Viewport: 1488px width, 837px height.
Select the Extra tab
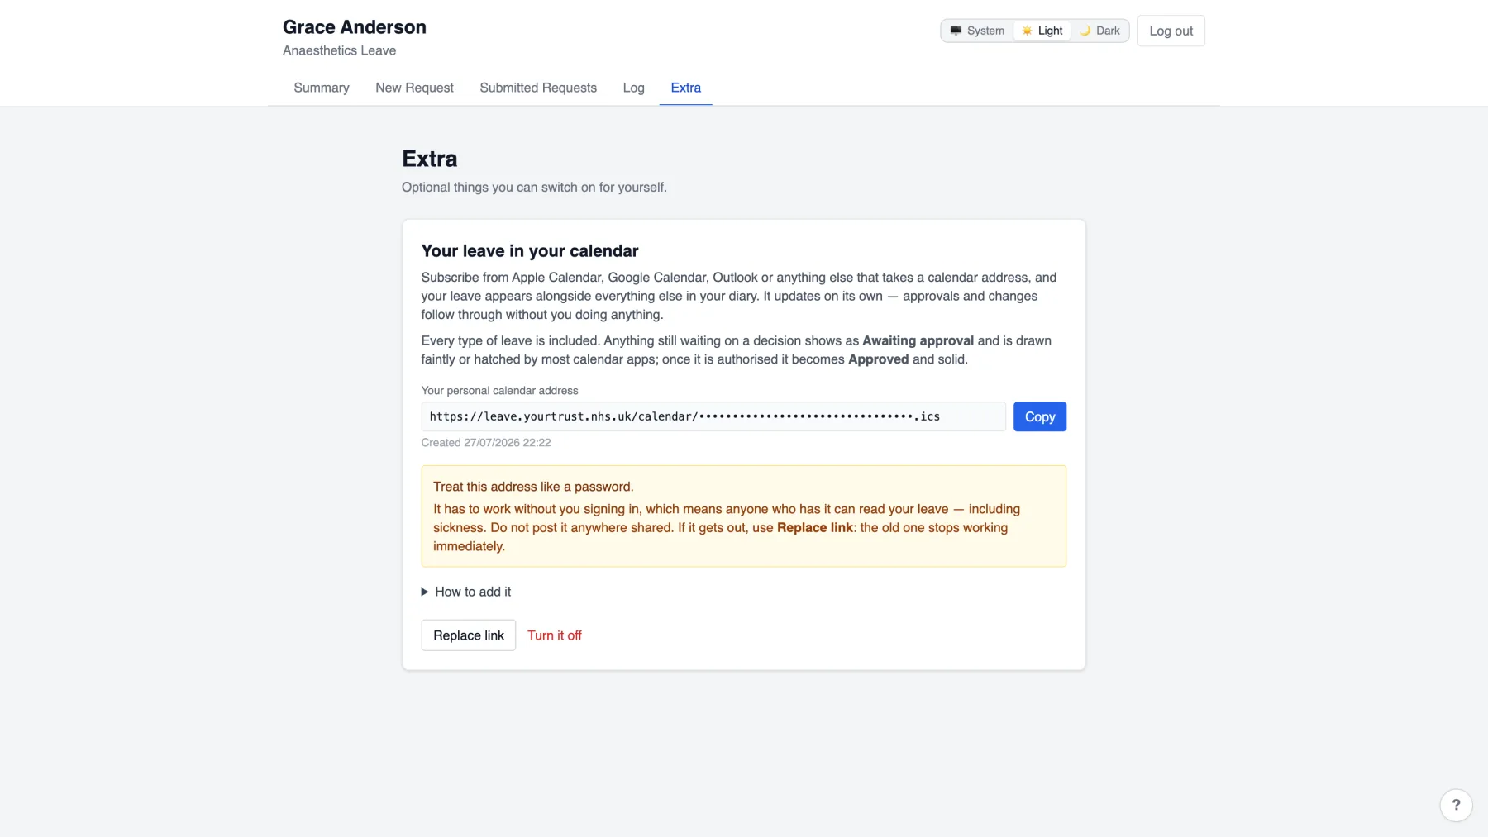pyautogui.click(x=685, y=88)
